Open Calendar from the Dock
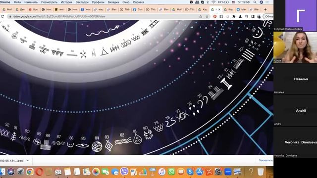This screenshot has width=317, height=178. pyautogui.click(x=58, y=172)
